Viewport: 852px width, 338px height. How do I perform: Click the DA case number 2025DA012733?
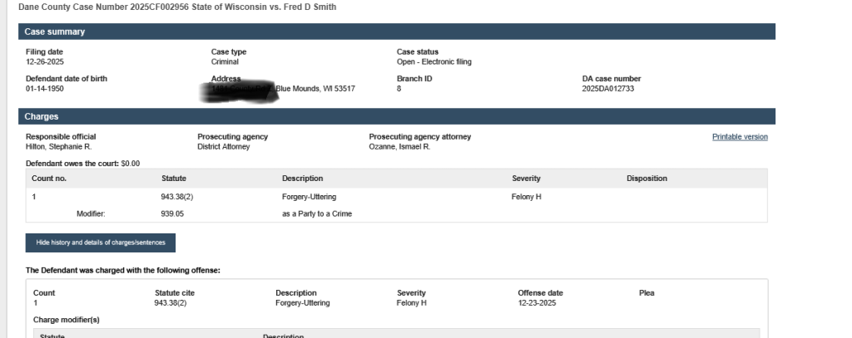[x=607, y=88]
